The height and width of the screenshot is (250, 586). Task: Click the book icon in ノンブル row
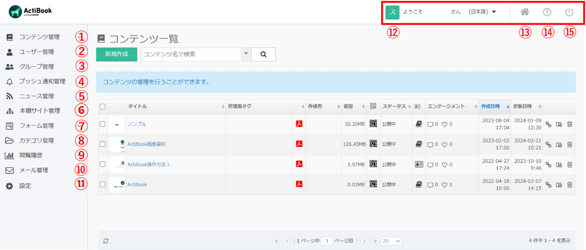419,124
